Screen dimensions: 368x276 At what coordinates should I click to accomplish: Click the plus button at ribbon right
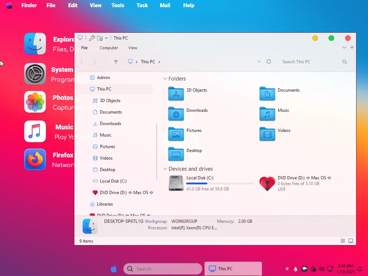pyautogui.click(x=352, y=47)
